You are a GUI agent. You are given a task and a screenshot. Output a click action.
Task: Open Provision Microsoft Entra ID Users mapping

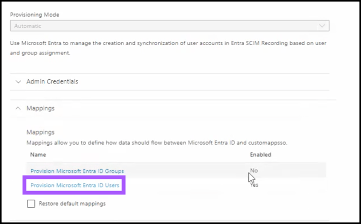75,186
